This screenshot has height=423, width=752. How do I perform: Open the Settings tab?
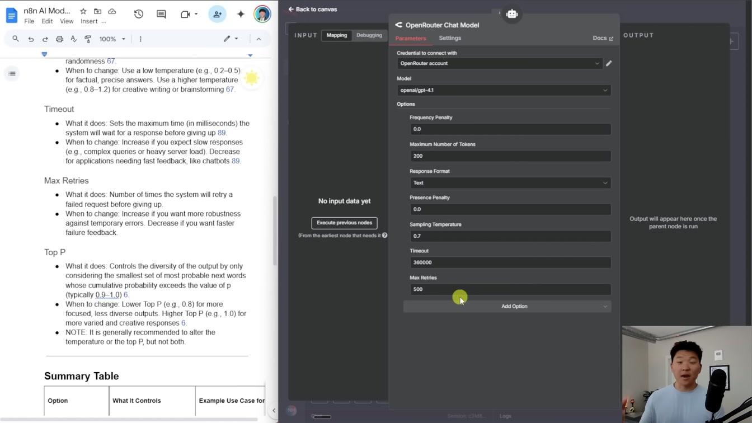click(450, 38)
